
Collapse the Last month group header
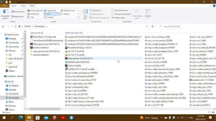(x=37, y=33)
